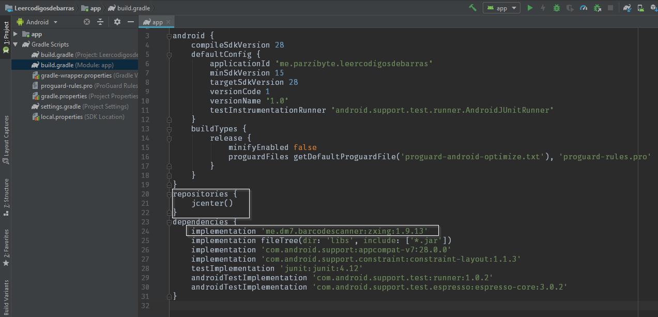This screenshot has height=317, width=658.
Task: Open the app run configuration dropdown
Action: [x=501, y=8]
